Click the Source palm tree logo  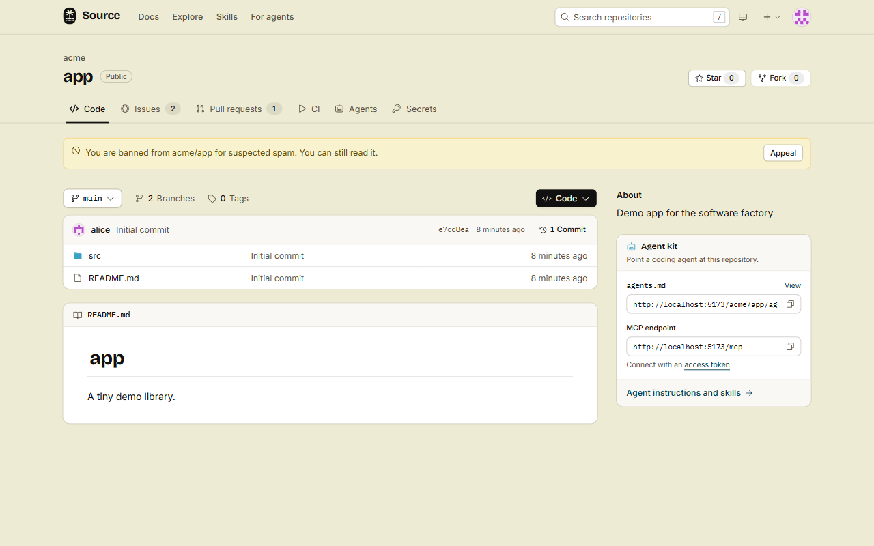click(x=70, y=16)
